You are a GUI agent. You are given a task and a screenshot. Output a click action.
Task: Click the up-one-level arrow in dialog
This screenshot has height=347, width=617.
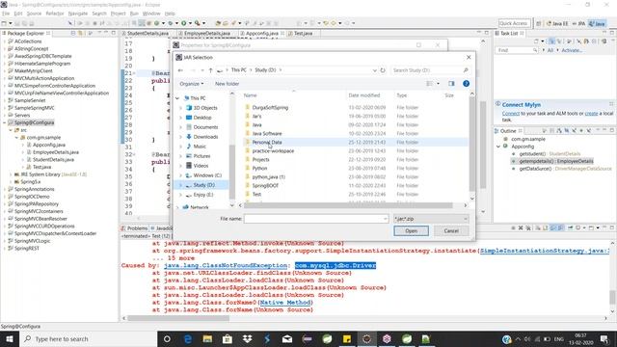(x=210, y=70)
